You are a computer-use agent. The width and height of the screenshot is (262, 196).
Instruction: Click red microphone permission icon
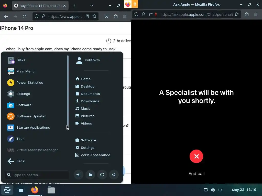coord(156,14)
